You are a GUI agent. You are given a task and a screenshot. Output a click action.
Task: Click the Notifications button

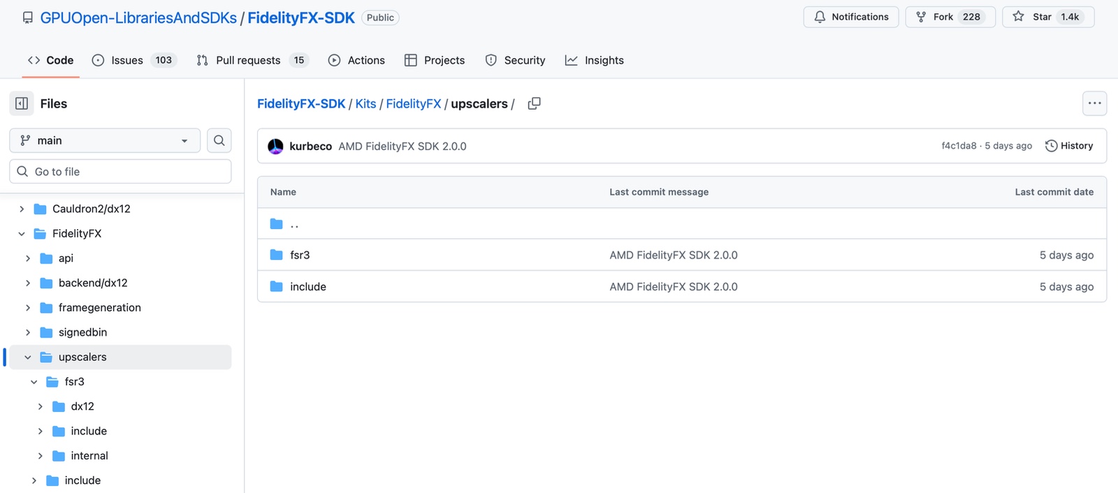pyautogui.click(x=851, y=17)
